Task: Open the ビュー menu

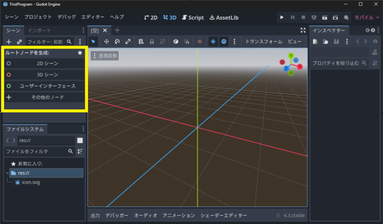Action: point(295,41)
